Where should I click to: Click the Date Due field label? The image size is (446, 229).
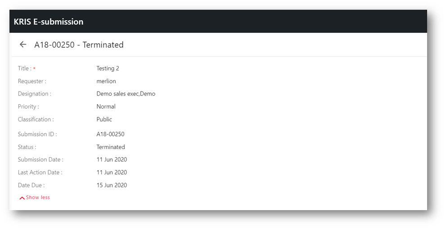tap(32, 185)
